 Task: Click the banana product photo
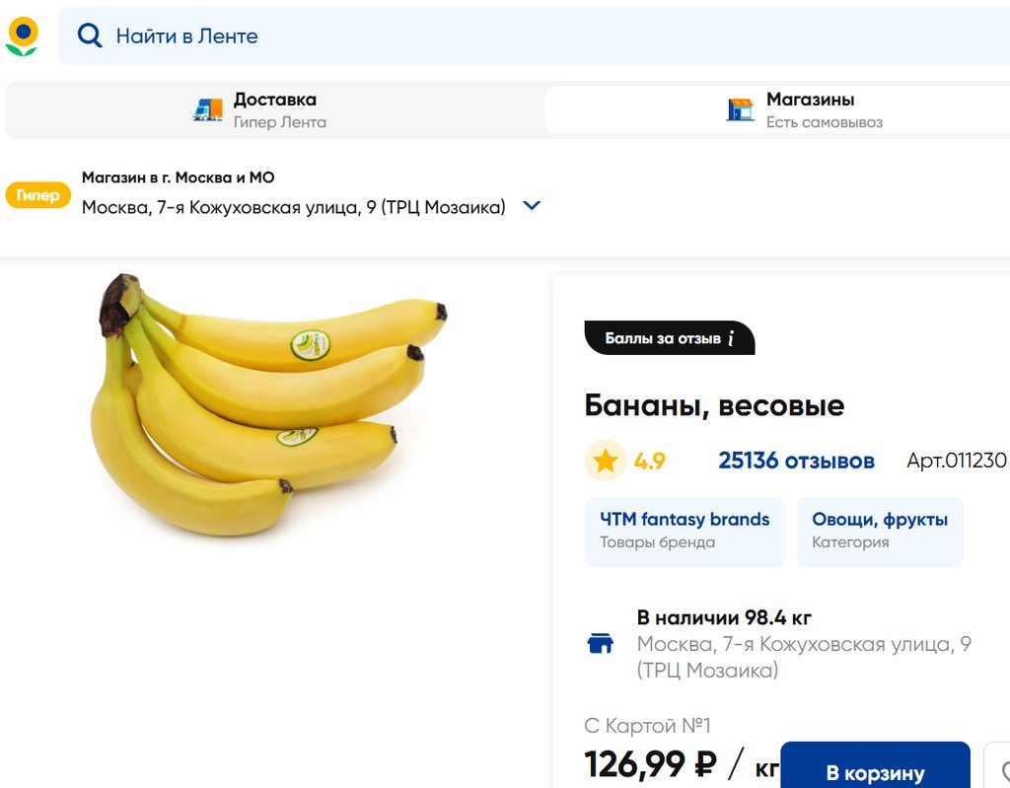click(x=266, y=404)
